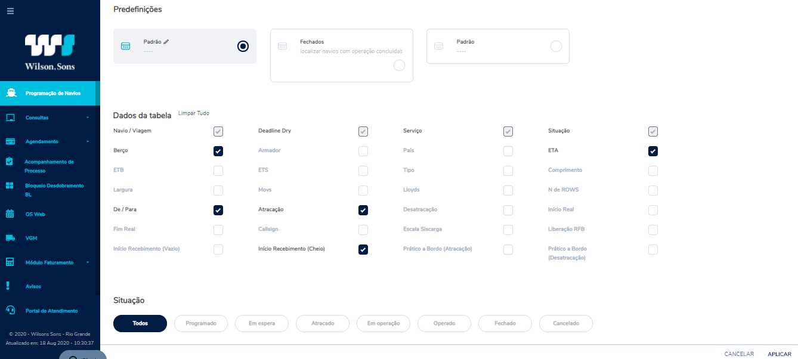This screenshot has height=359, width=798.
Task: Select the Fechados preset radio button
Action: coord(400,66)
